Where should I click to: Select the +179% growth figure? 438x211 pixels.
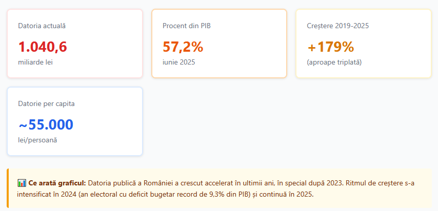pos(331,47)
